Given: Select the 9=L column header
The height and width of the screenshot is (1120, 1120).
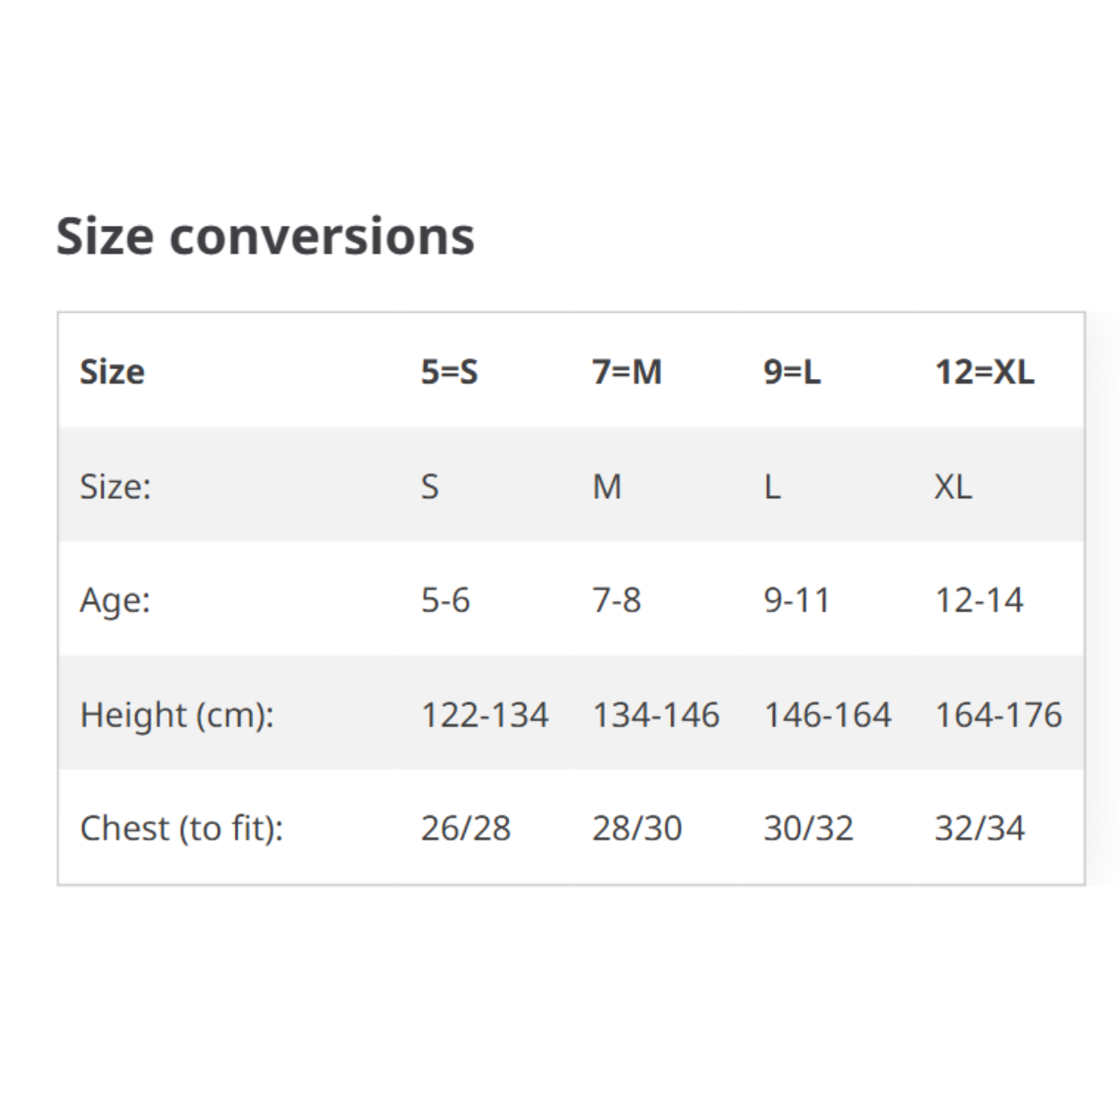Looking at the screenshot, I should click(x=791, y=372).
